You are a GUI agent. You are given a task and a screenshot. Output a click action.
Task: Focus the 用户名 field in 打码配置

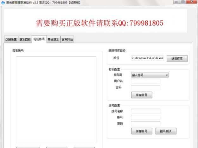pos(146,81)
